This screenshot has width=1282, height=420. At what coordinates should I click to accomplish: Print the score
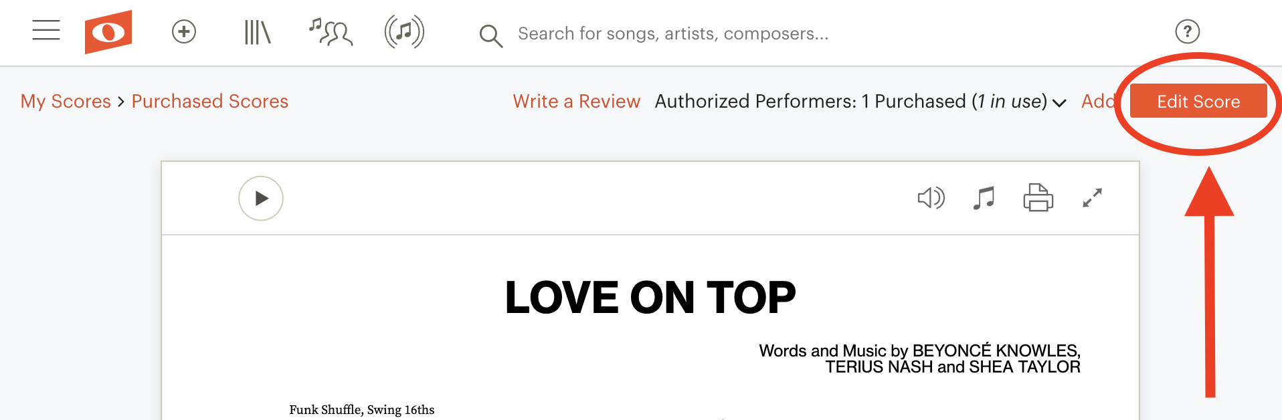1038,198
